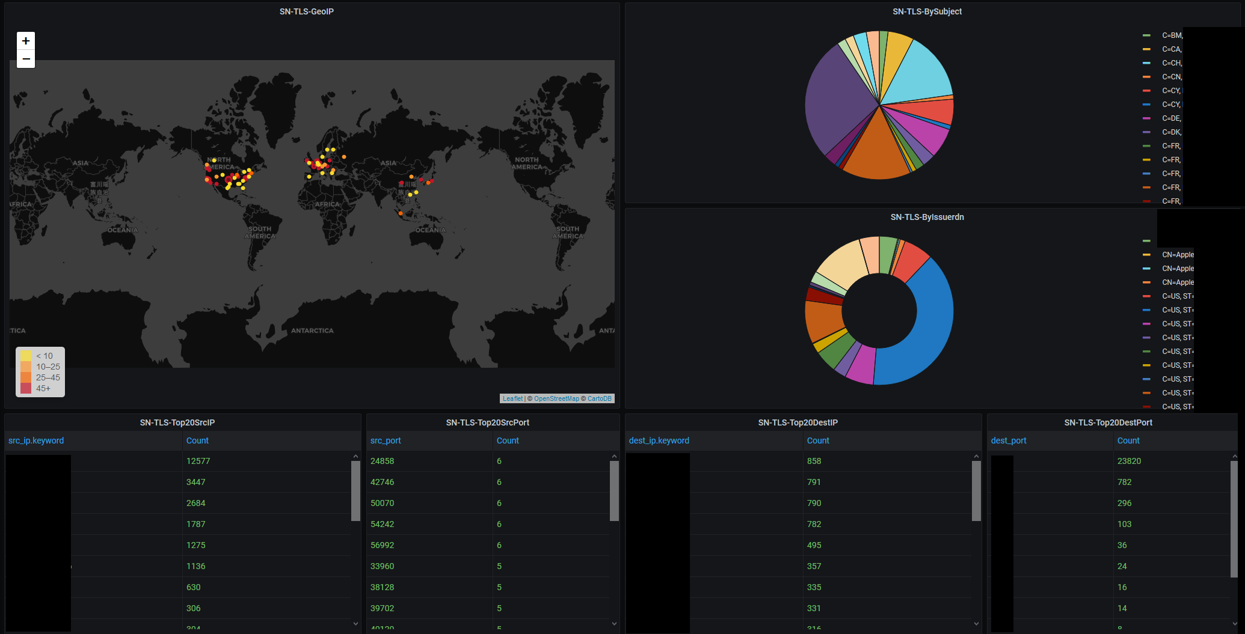Click the scroll down arrow in Top20DestPort table
Screen dimensions: 1245x634
point(1235,623)
